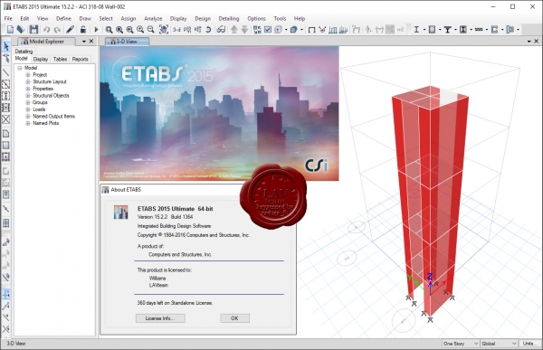Open the I-section frame design dropdown arrow
543x350 pixels.
point(424,30)
